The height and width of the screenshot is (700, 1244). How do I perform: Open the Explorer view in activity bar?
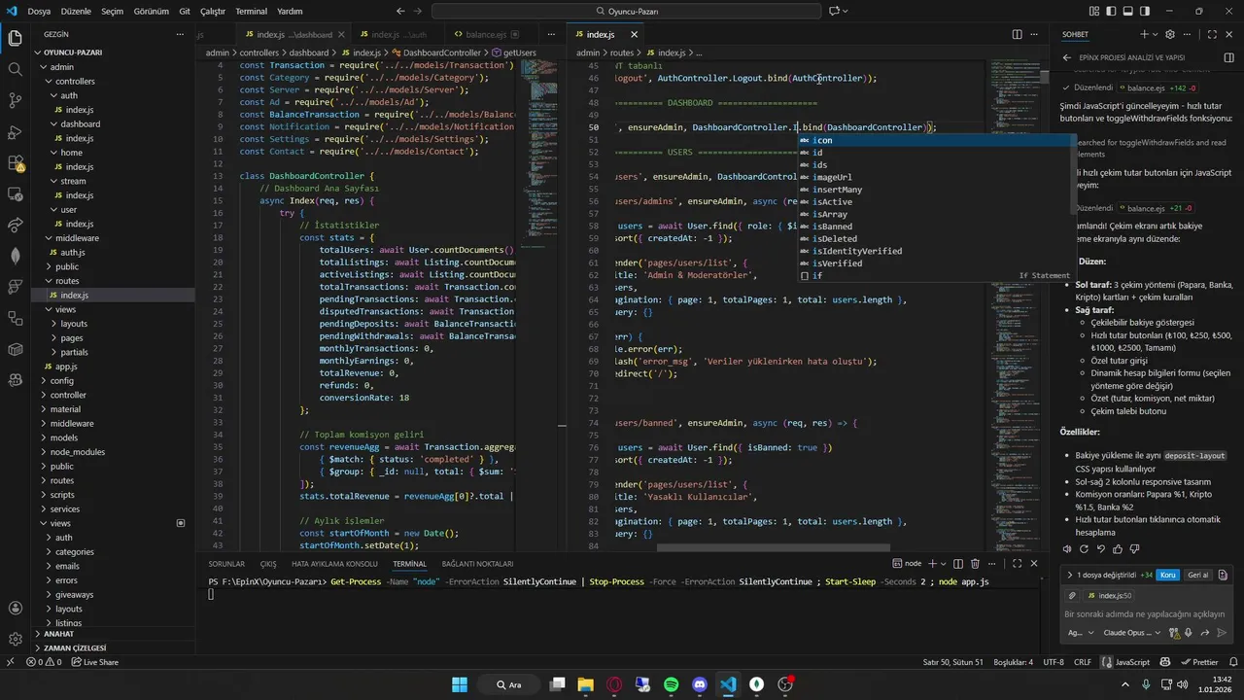tap(15, 39)
